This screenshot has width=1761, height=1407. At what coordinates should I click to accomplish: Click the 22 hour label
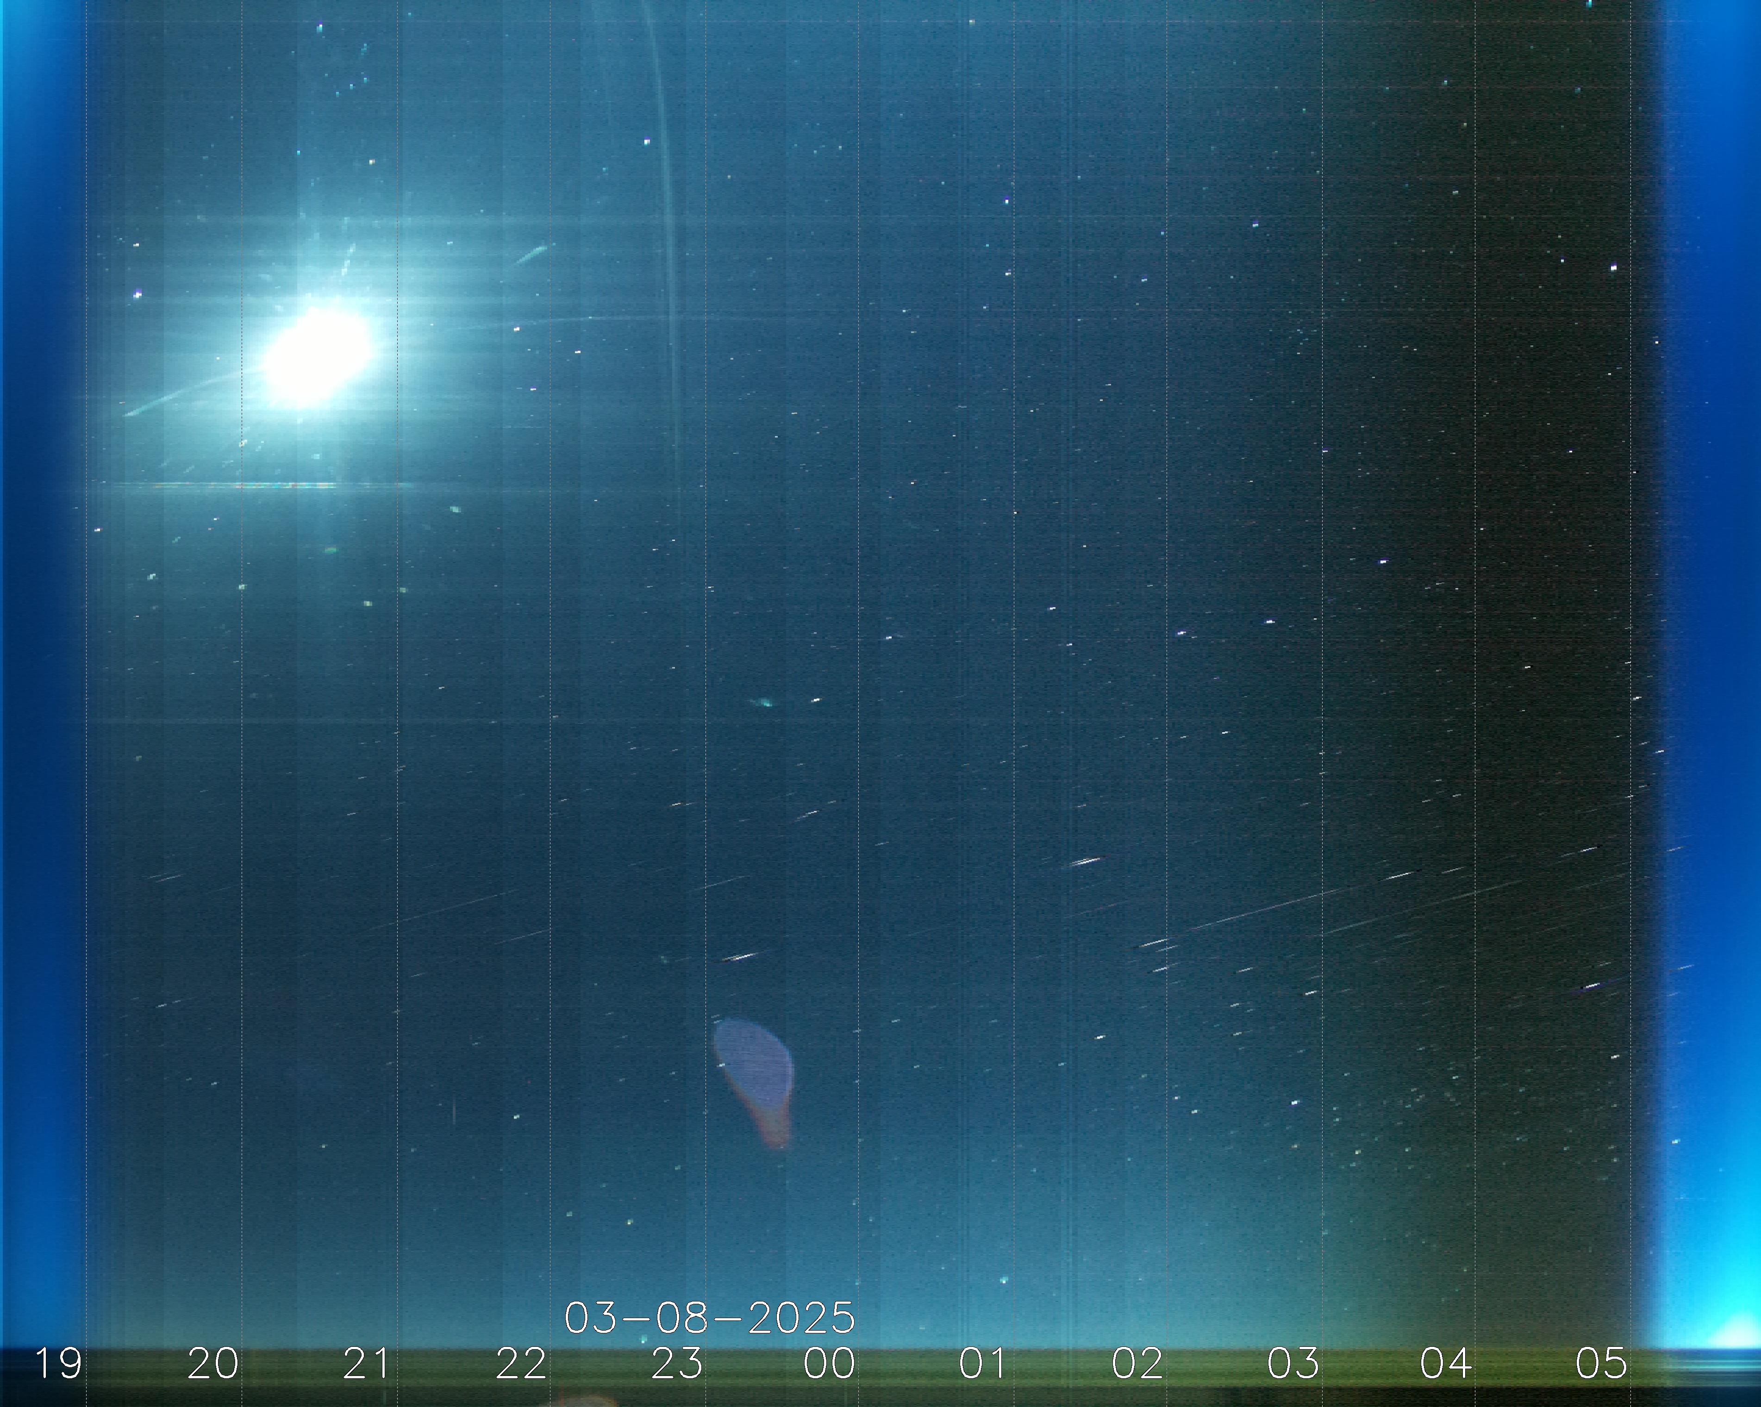coord(520,1363)
